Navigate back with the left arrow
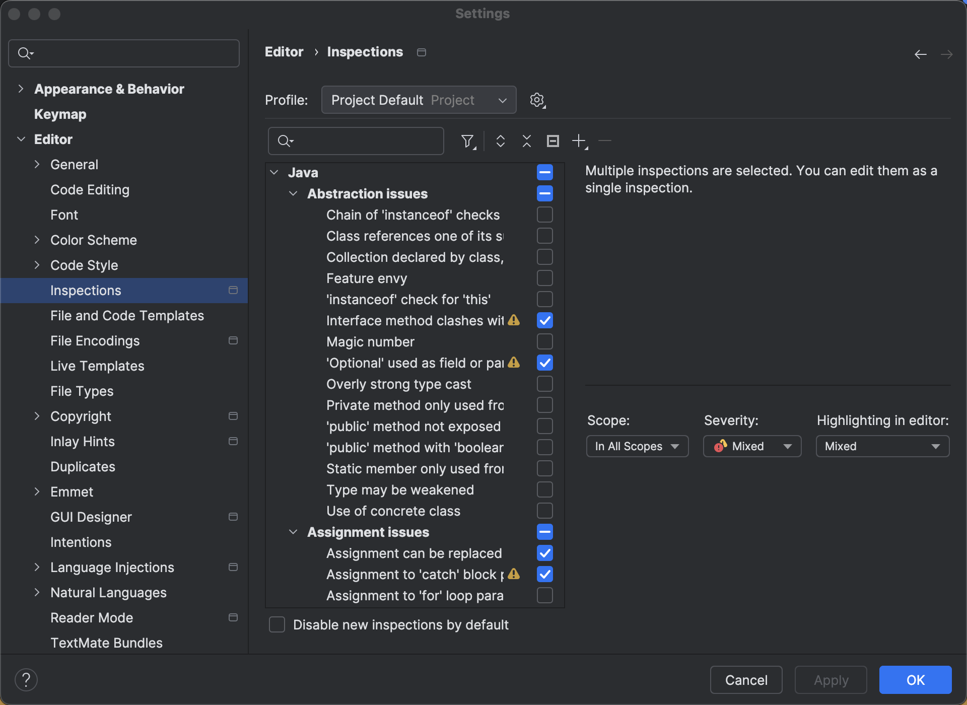Image resolution: width=967 pixels, height=705 pixels. coord(920,54)
